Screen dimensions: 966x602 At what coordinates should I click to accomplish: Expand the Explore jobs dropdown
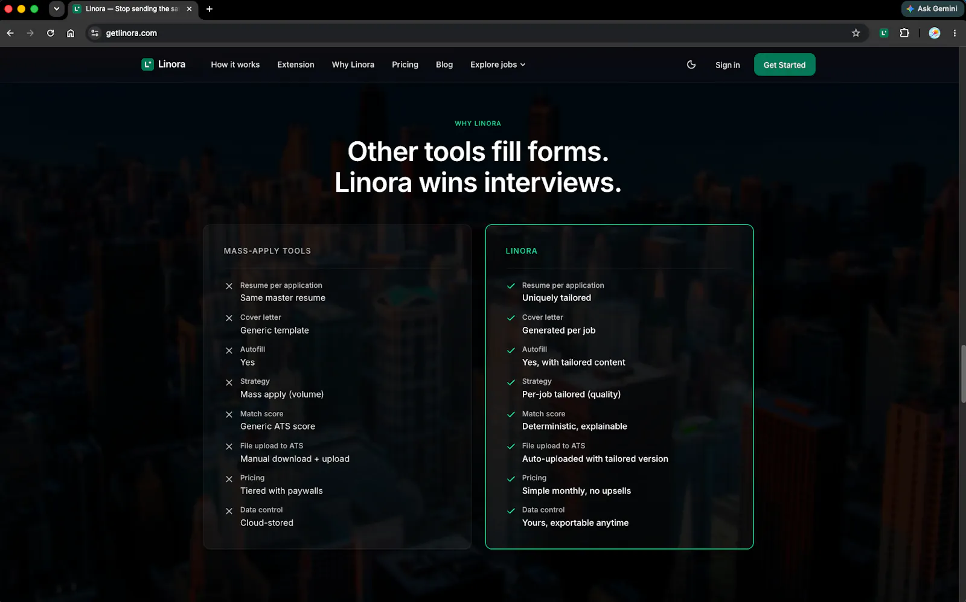(x=498, y=65)
